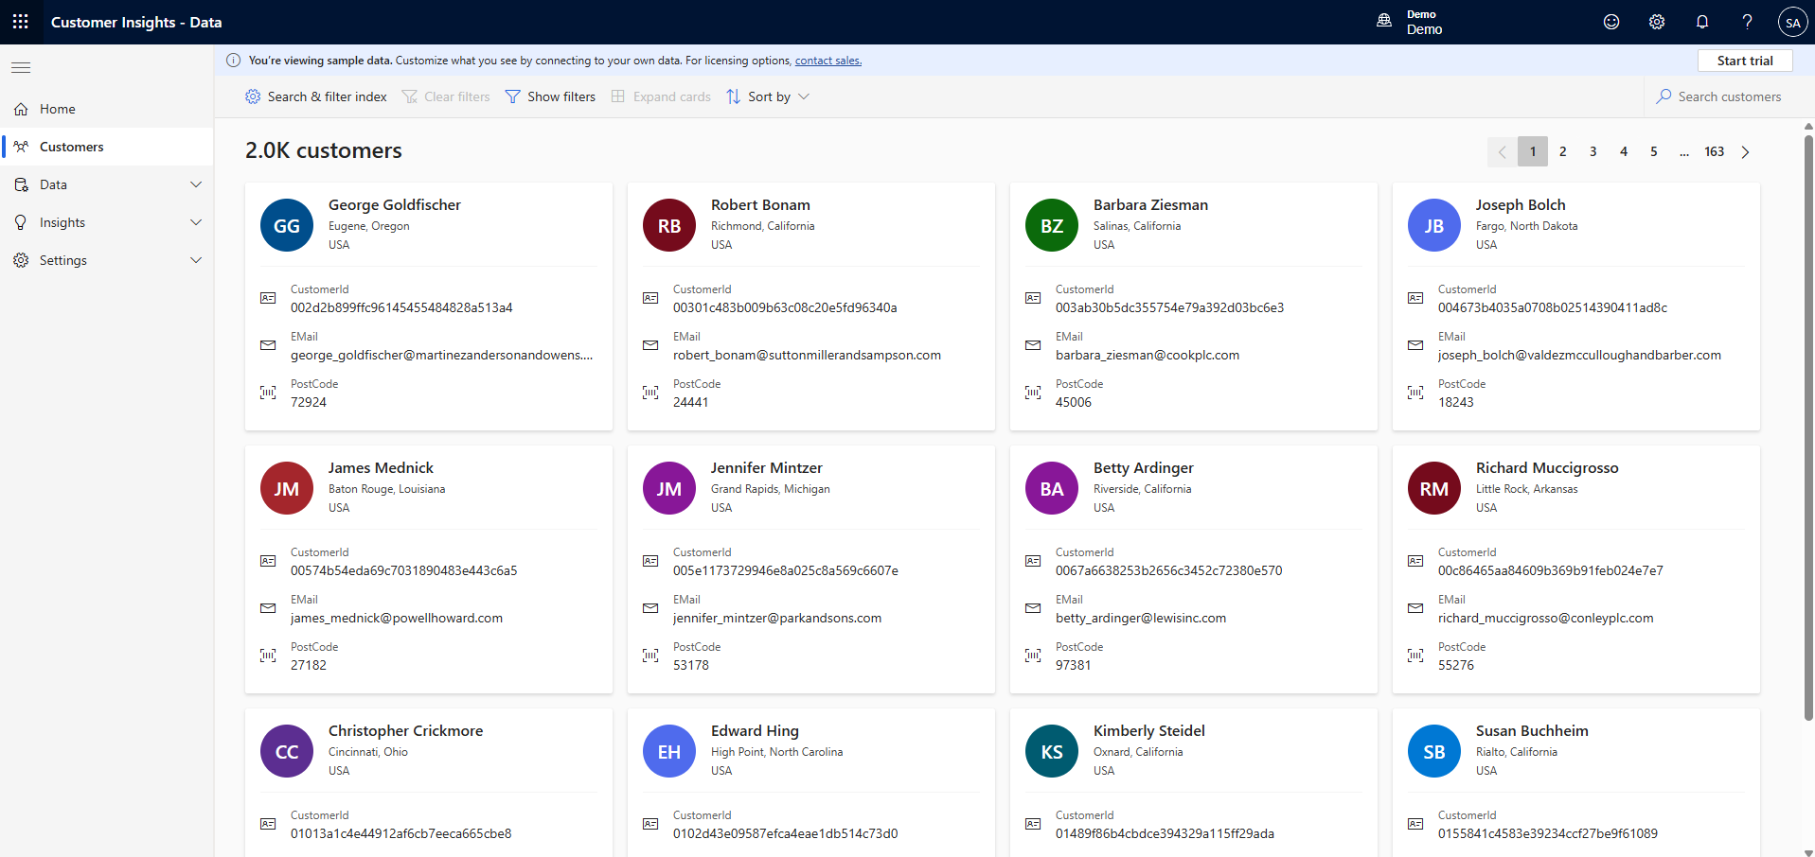Select Home in the sidebar
The height and width of the screenshot is (857, 1815).
107,109
